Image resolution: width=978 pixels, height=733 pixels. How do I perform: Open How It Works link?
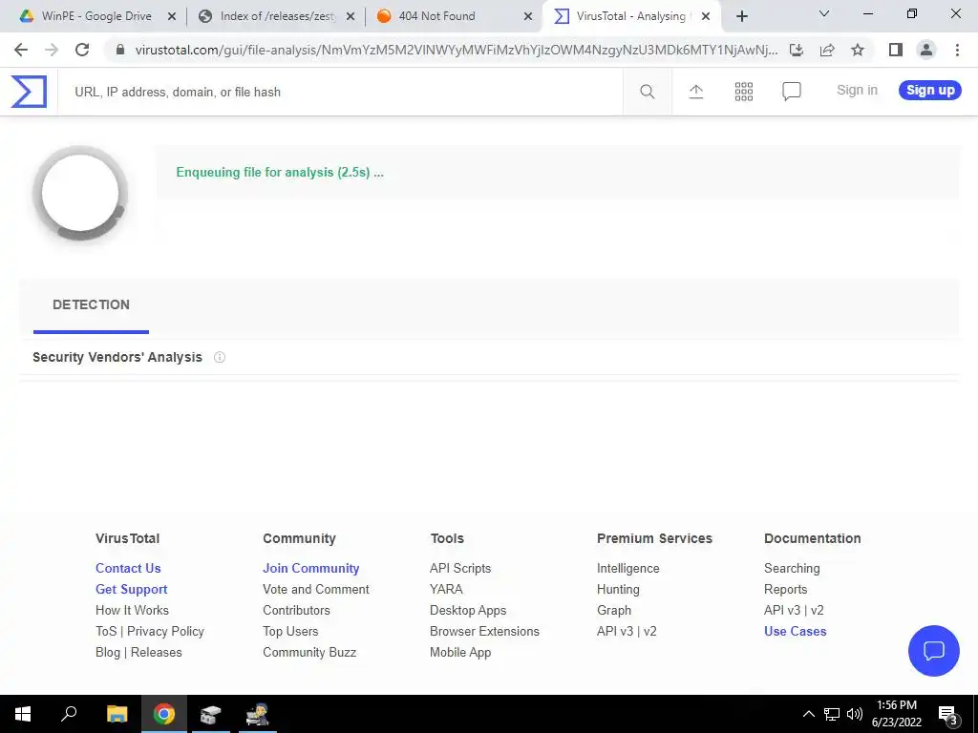[x=132, y=610]
